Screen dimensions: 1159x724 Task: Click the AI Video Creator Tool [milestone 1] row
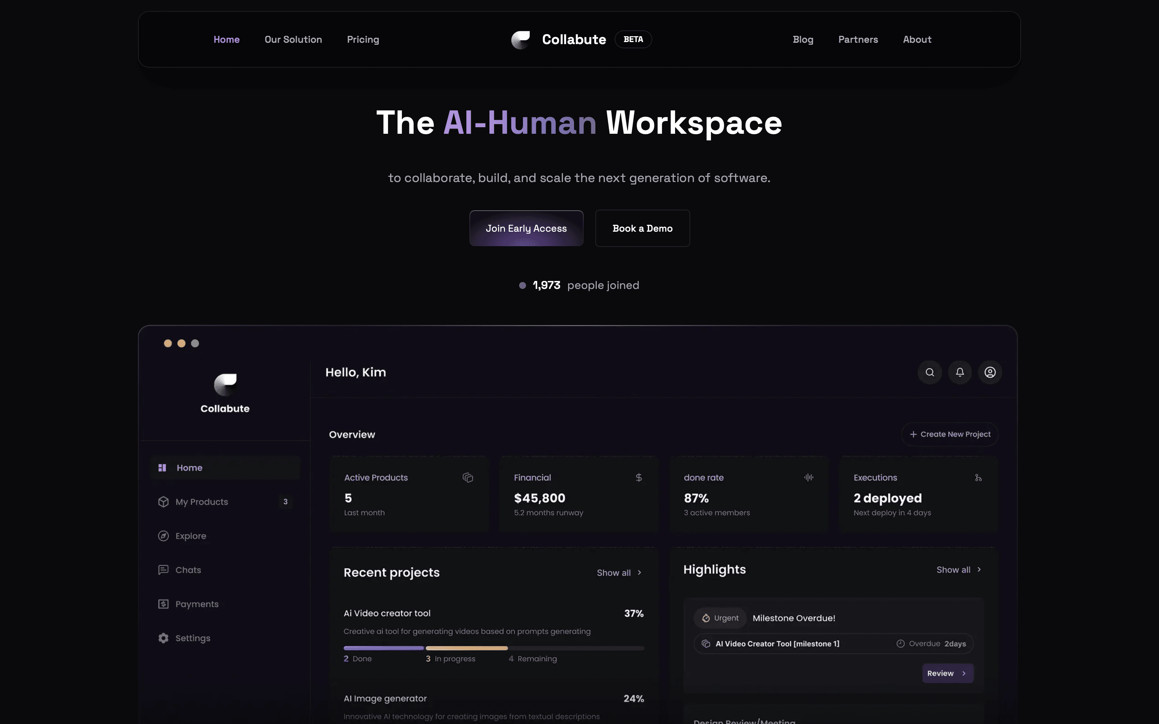click(x=833, y=644)
